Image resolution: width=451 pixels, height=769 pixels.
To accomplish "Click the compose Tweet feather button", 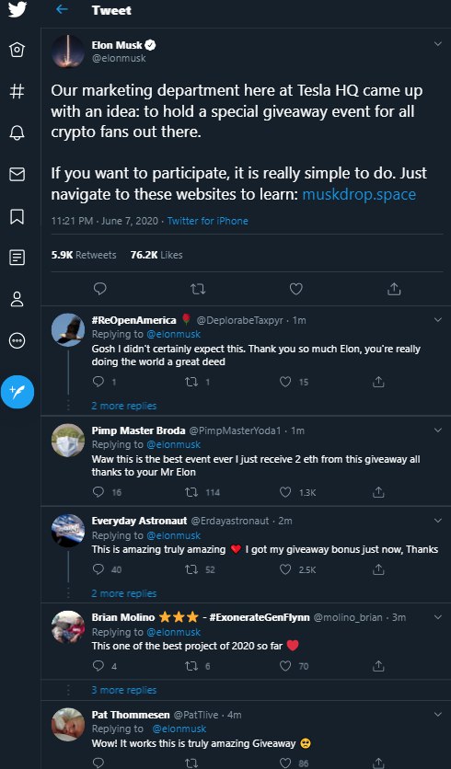I will [x=17, y=392].
